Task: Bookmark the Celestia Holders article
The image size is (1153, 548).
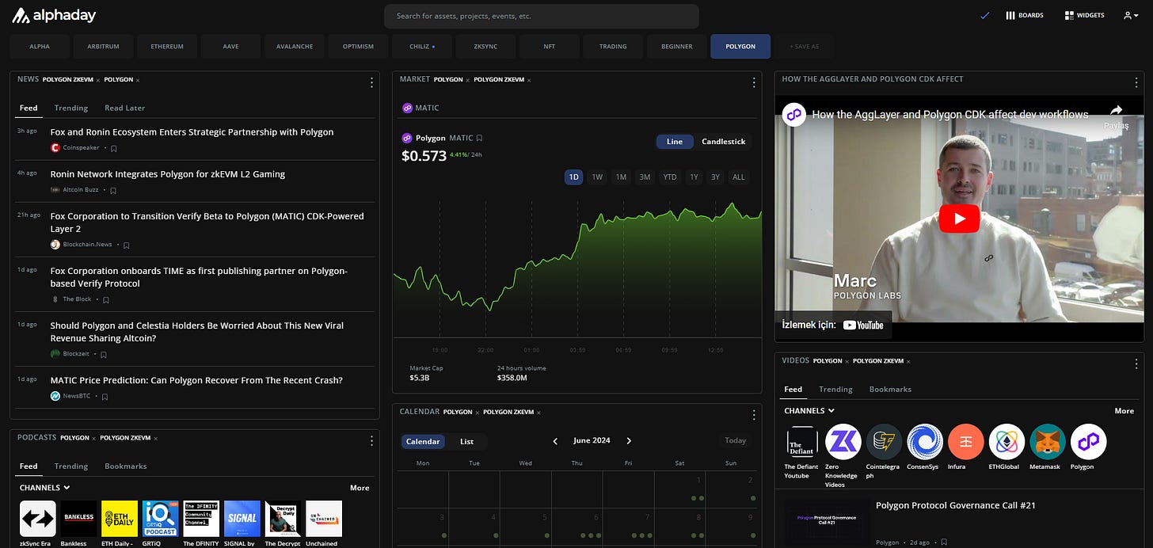Action: tap(104, 355)
